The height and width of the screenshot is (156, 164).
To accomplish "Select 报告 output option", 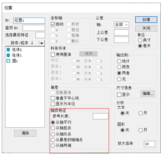I will coord(119,67).
